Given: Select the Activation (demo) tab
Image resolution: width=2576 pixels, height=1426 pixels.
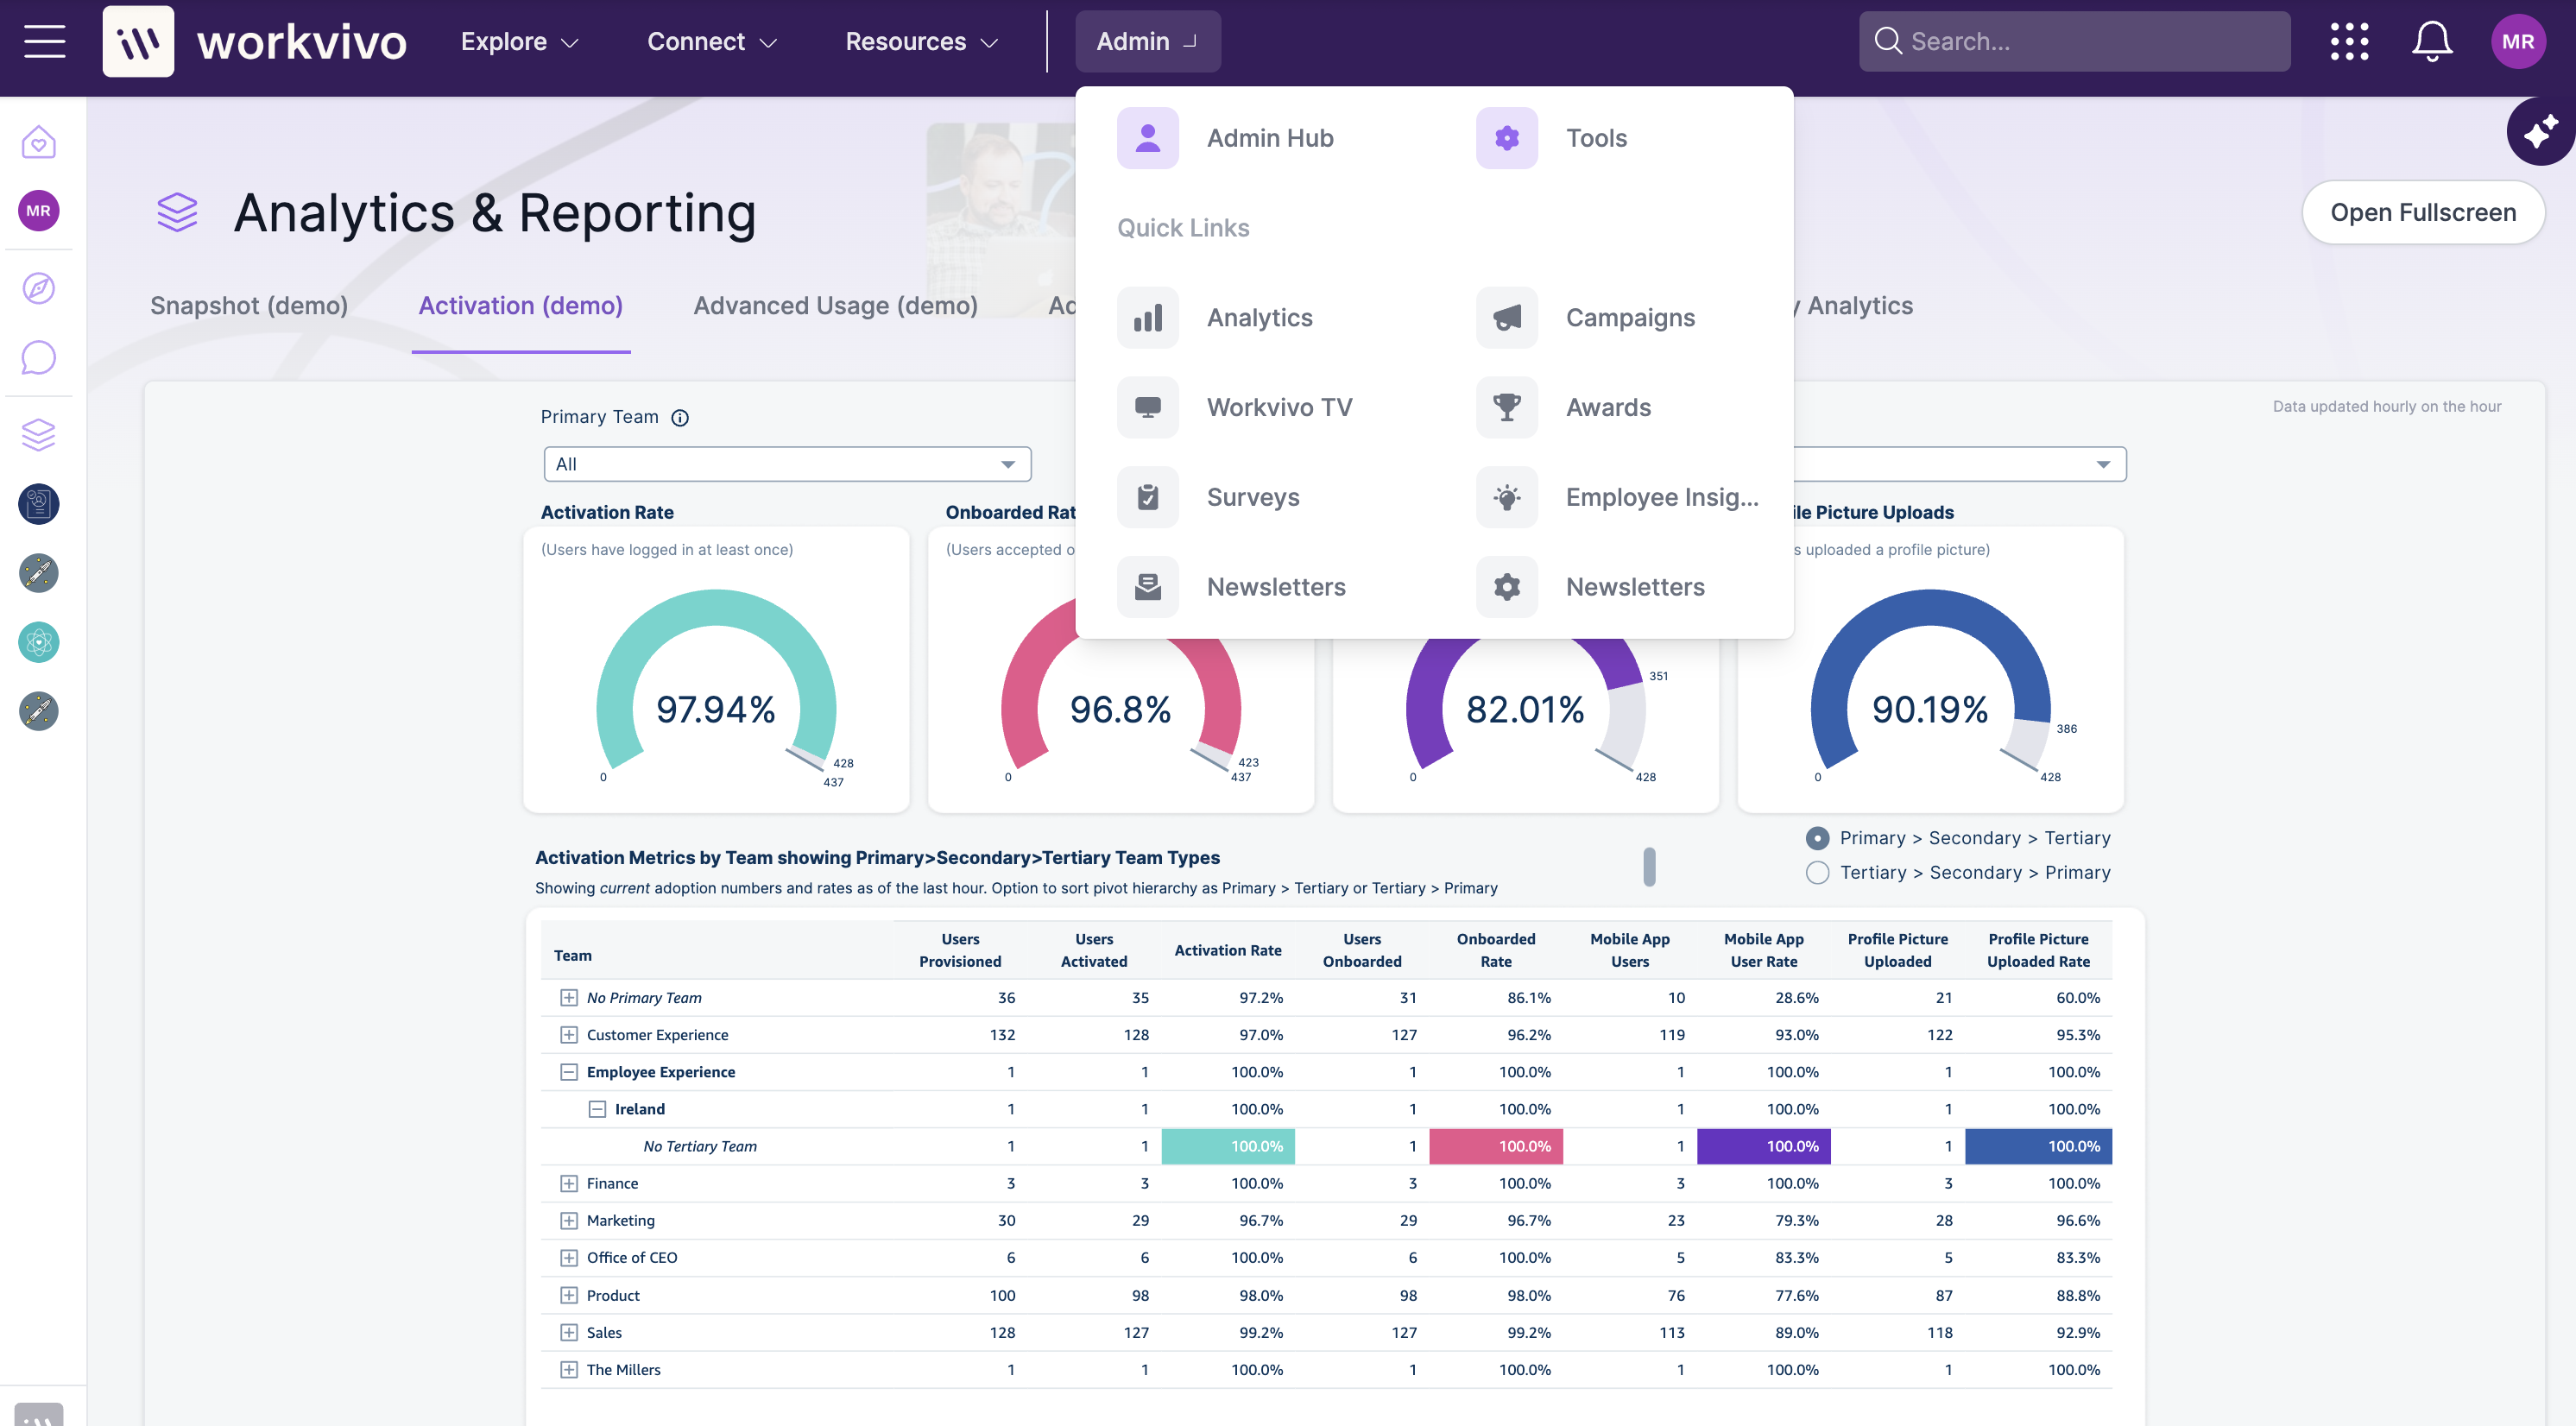Looking at the screenshot, I should (521, 305).
